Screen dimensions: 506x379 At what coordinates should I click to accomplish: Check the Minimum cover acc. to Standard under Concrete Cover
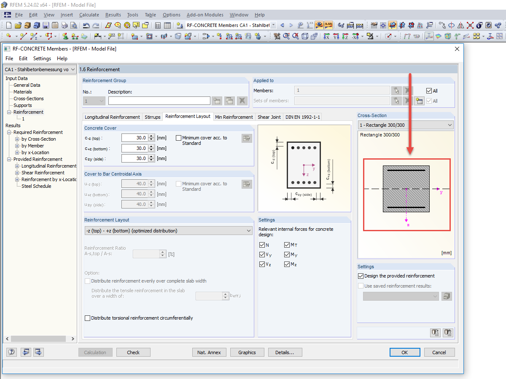pos(178,138)
